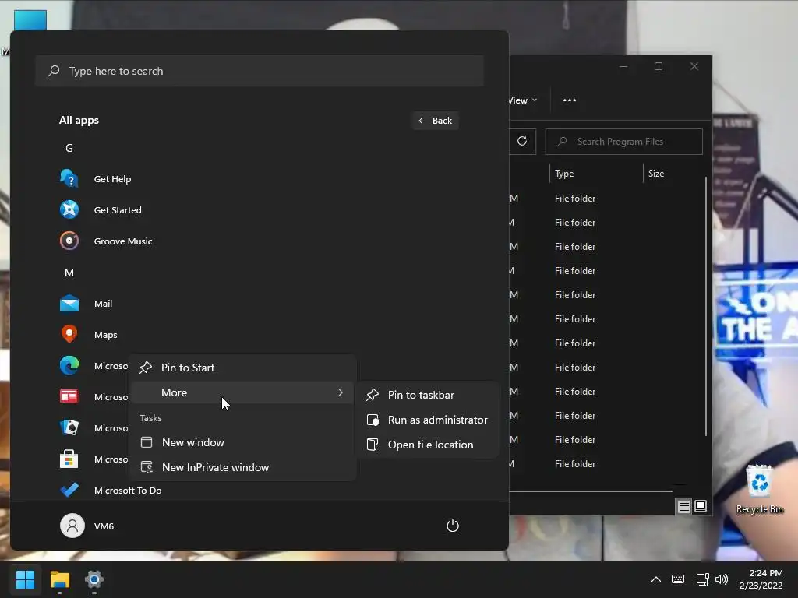Open the Mail app icon
Image resolution: width=798 pixels, height=598 pixels.
coord(69,304)
